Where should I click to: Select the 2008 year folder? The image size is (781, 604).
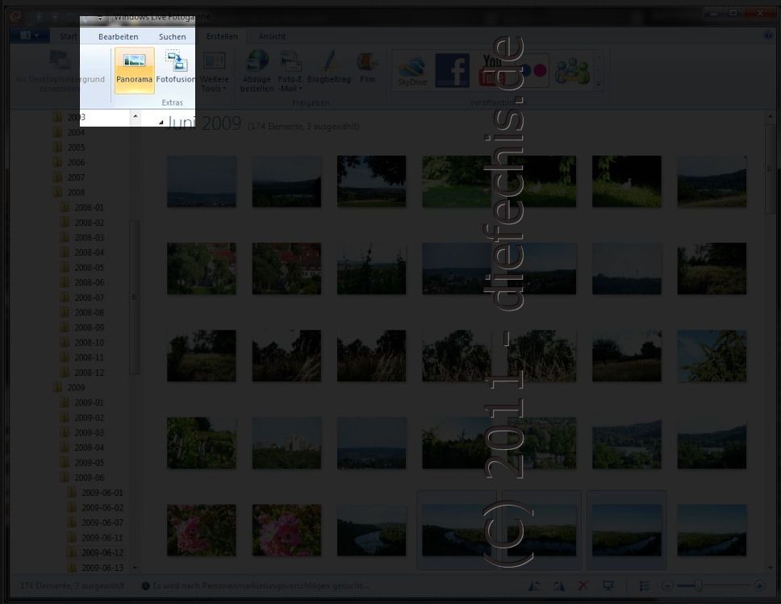[x=76, y=192]
